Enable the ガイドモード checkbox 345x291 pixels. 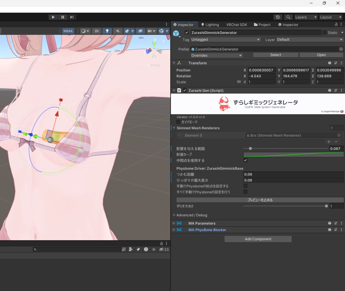178,122
